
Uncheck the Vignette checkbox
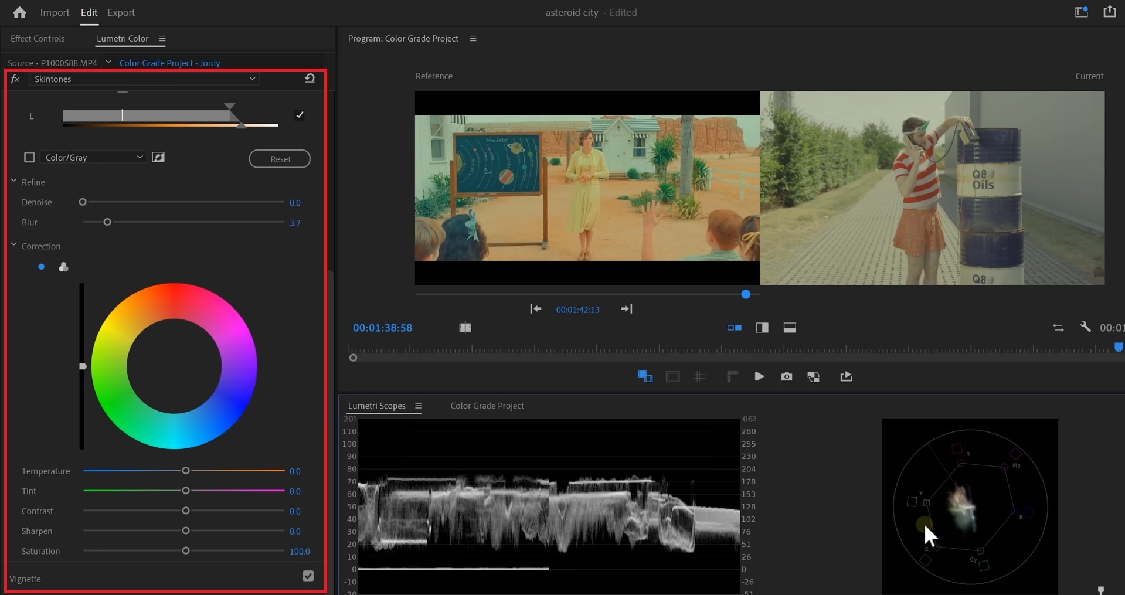[x=308, y=576]
